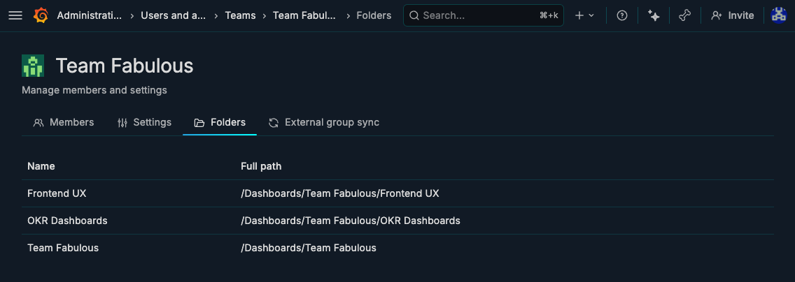Navigate to Users and access breadcrumb
Image resolution: width=795 pixels, height=282 pixels.
click(174, 15)
